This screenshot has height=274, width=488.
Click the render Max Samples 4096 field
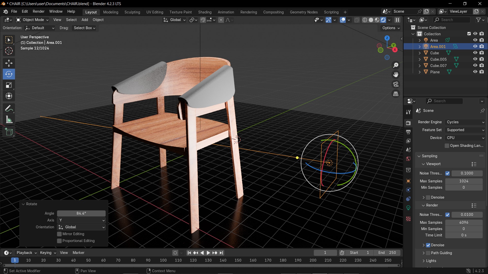click(464, 222)
